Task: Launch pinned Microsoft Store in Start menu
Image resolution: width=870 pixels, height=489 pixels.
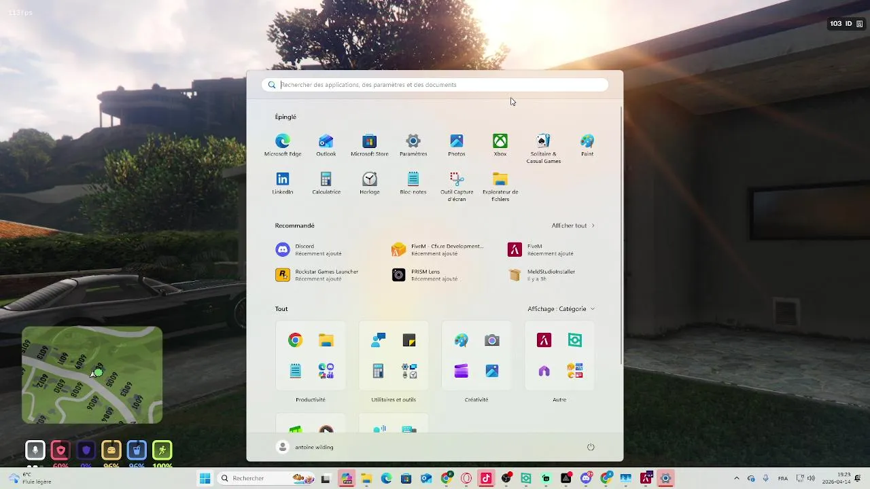Action: 370,145
